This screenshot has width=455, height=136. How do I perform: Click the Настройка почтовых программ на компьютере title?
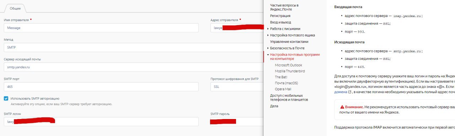(x=295, y=57)
